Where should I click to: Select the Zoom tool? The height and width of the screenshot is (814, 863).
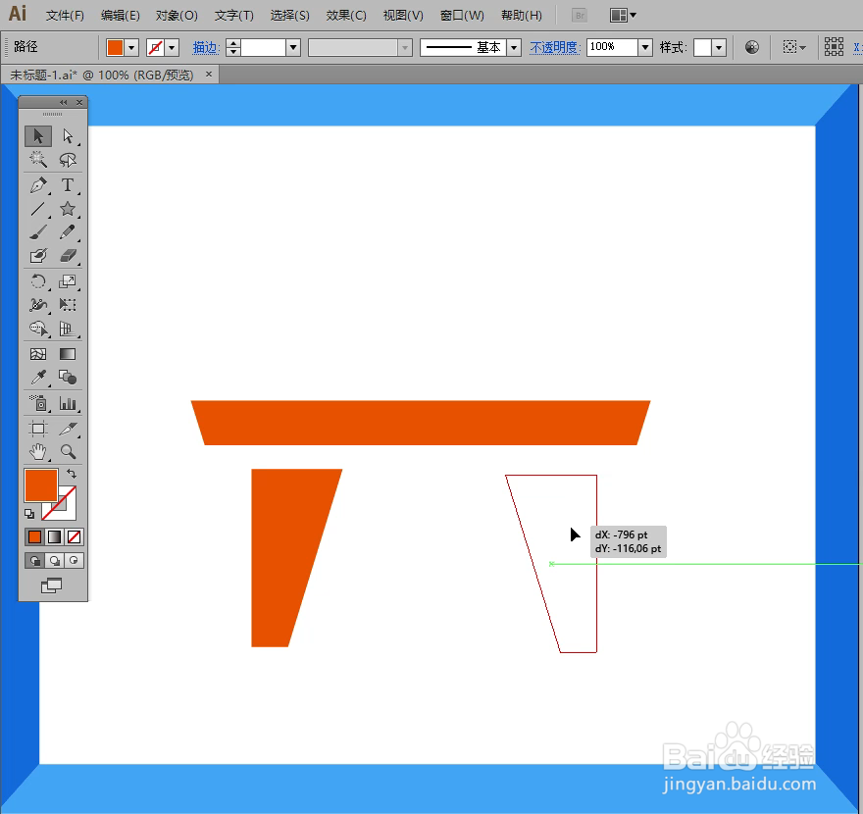[x=68, y=452]
